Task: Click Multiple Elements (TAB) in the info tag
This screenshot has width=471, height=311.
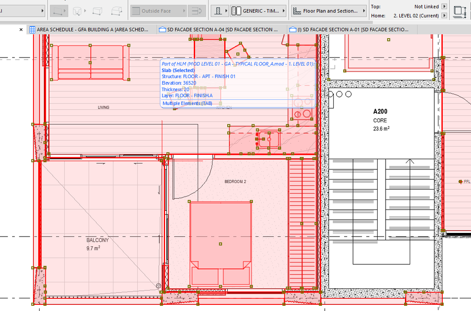Action: (187, 103)
